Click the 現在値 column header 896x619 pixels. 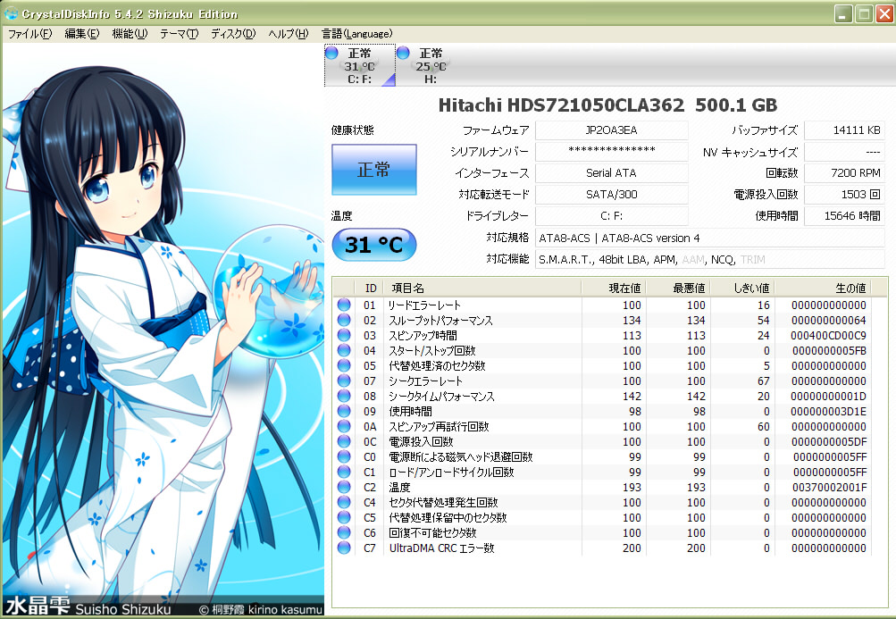613,289
